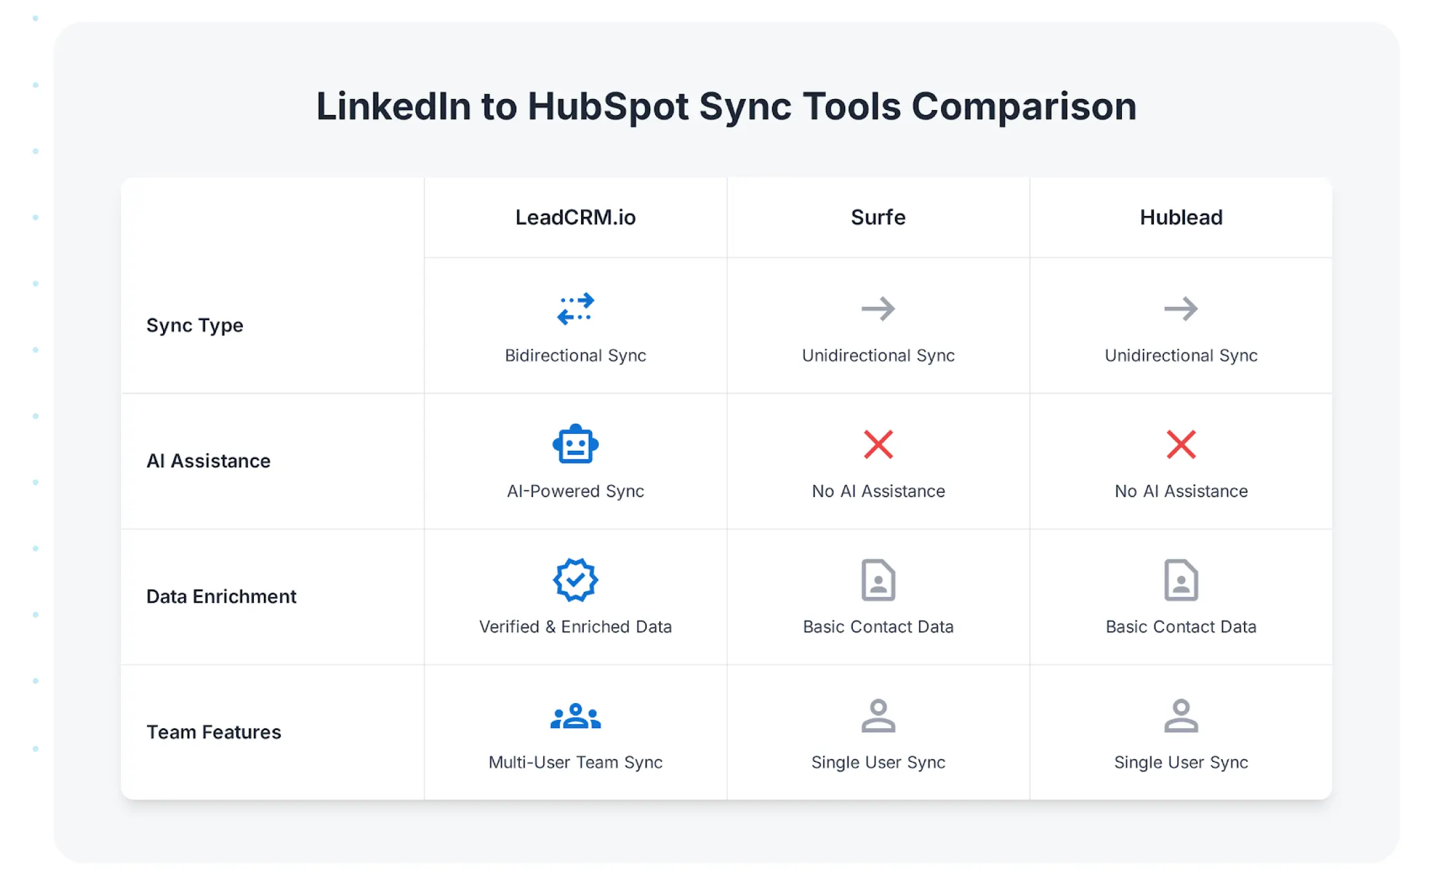
Task: Click the AI Assistance row label
Action: pos(208,460)
